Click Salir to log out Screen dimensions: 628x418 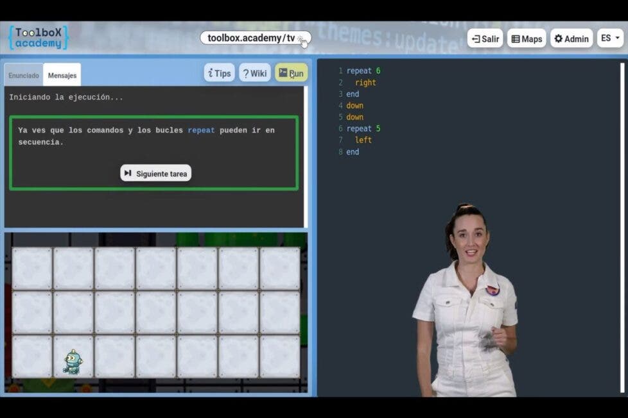[x=485, y=38]
